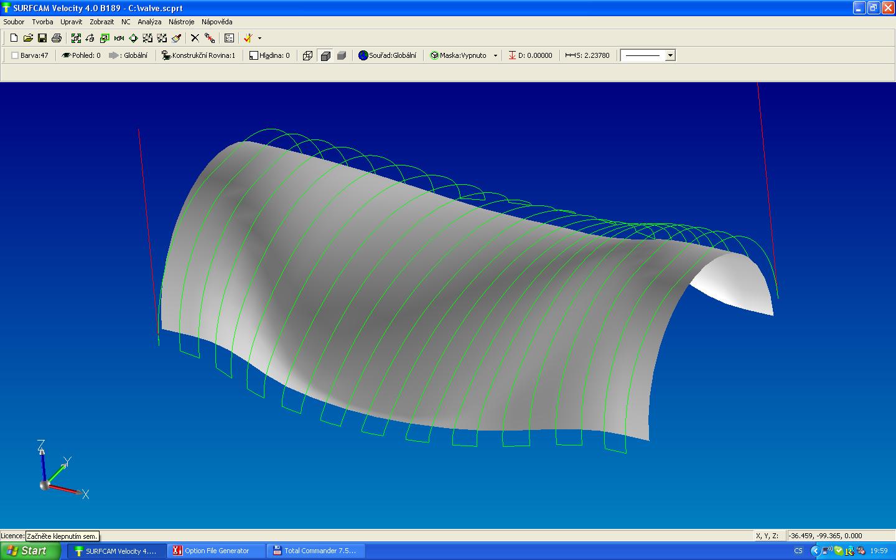Click the Windows Start button
Screen dimensions: 896x560
(30, 551)
